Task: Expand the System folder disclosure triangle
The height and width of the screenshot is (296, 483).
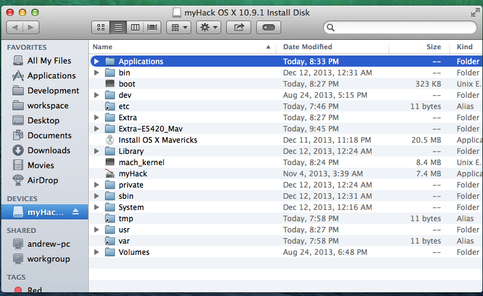Action: pyautogui.click(x=96, y=208)
